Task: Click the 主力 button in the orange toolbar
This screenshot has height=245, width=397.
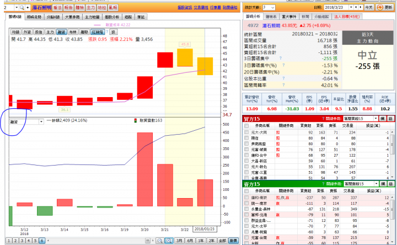Action: click(90, 8)
